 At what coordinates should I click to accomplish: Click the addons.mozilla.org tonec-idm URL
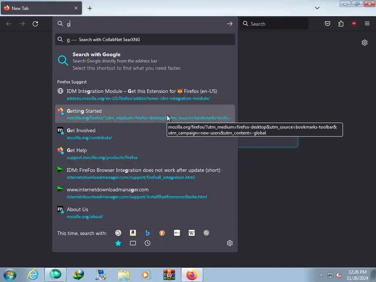pyautogui.click(x=138, y=98)
